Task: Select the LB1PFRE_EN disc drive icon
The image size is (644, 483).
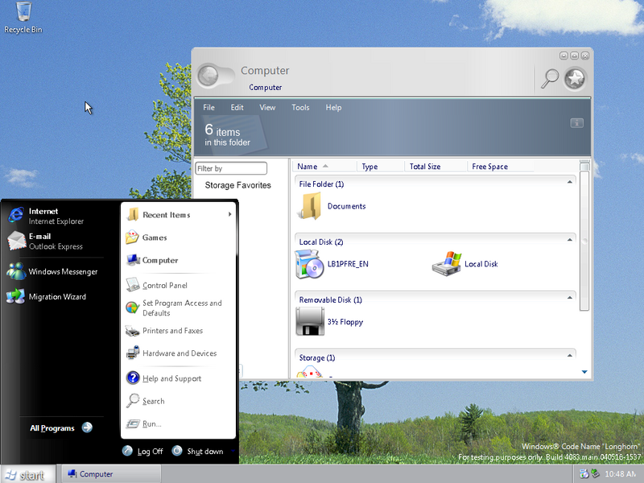Action: [309, 263]
